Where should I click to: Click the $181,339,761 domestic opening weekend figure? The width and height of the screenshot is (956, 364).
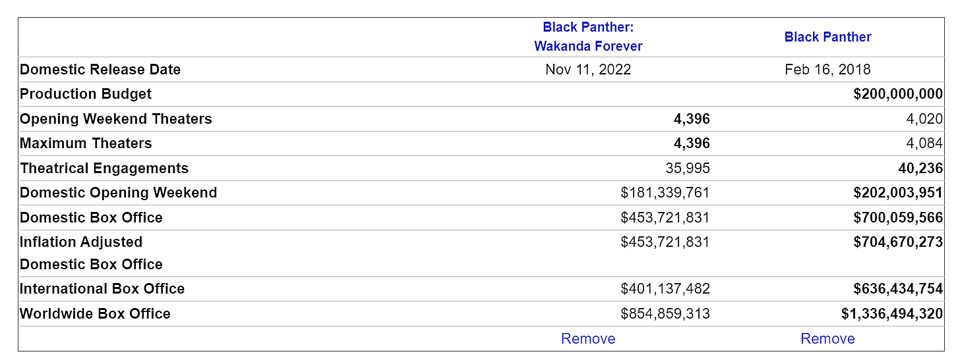pos(665,193)
